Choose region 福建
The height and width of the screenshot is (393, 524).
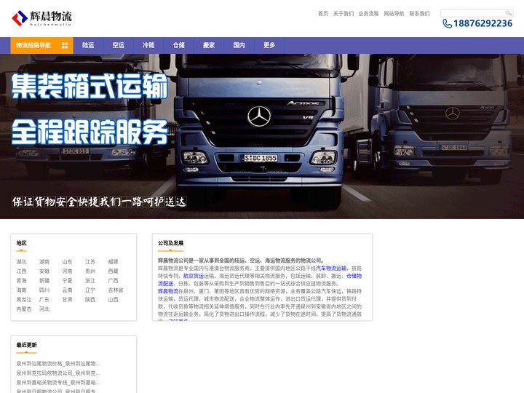(113, 262)
